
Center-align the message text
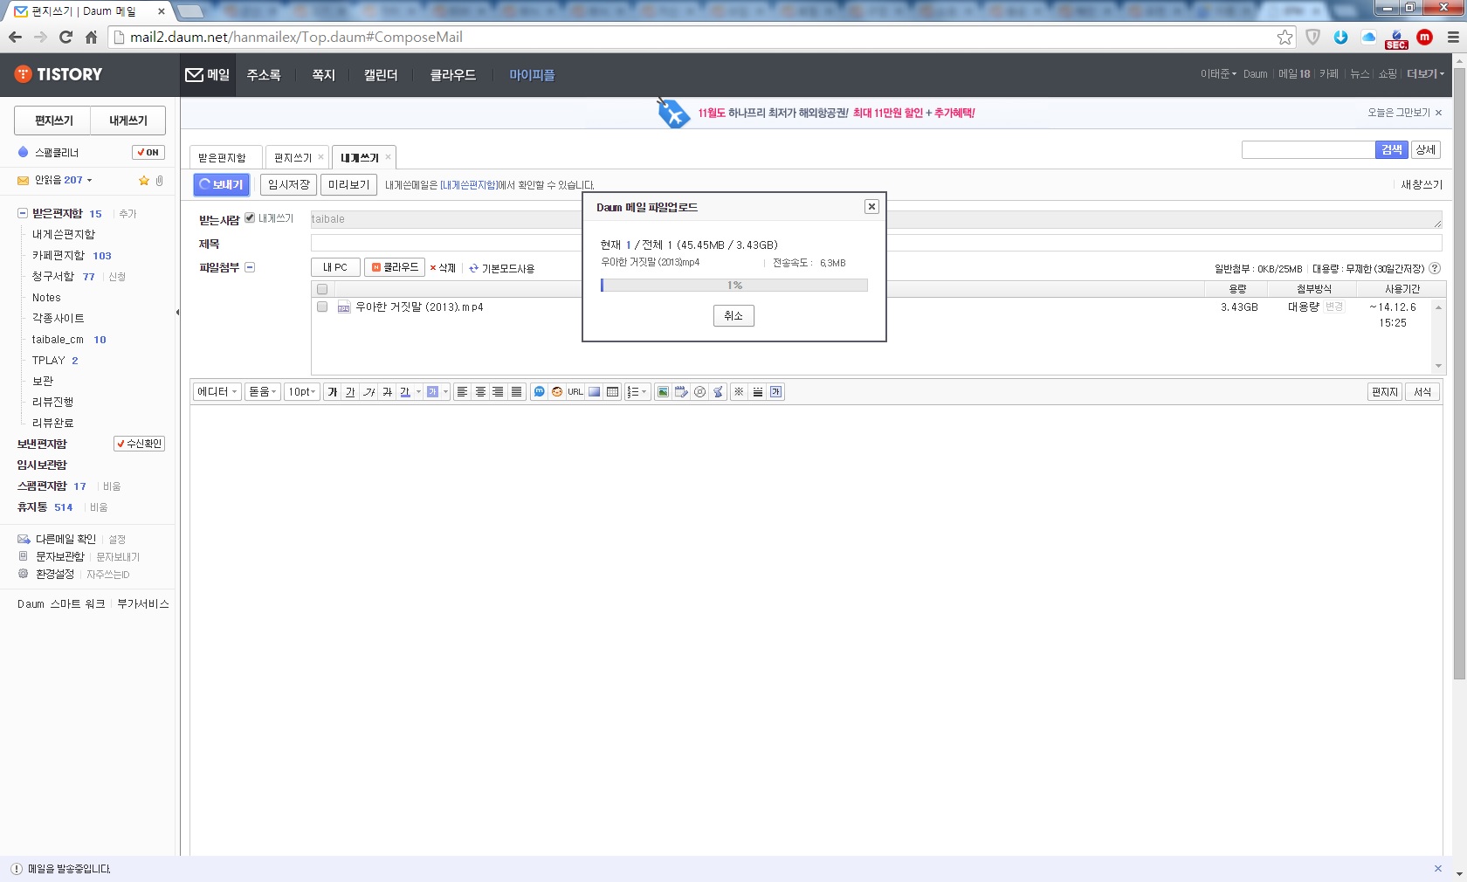(480, 392)
